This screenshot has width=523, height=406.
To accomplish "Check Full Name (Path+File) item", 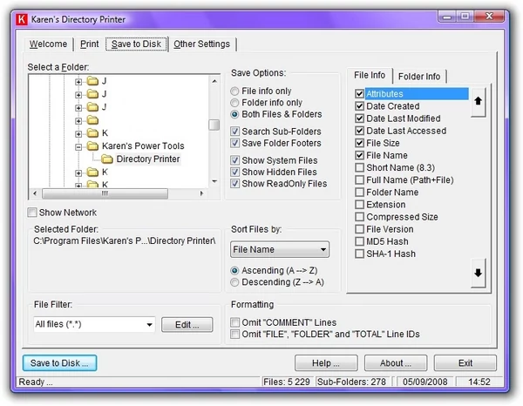I will coord(359,180).
